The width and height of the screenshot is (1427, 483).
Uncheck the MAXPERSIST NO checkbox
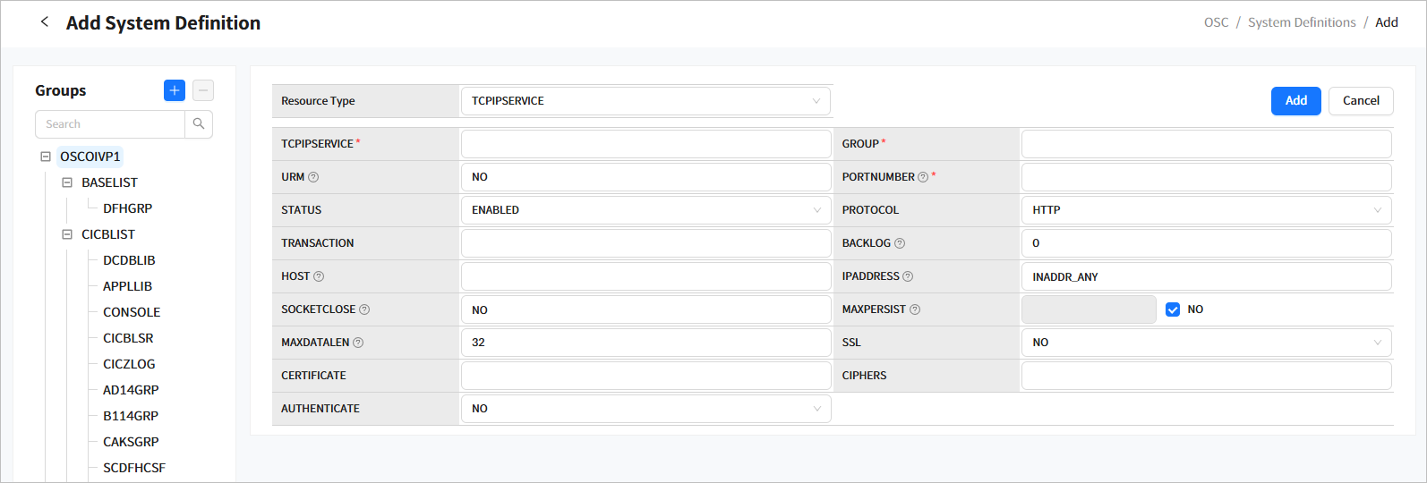click(x=1173, y=309)
